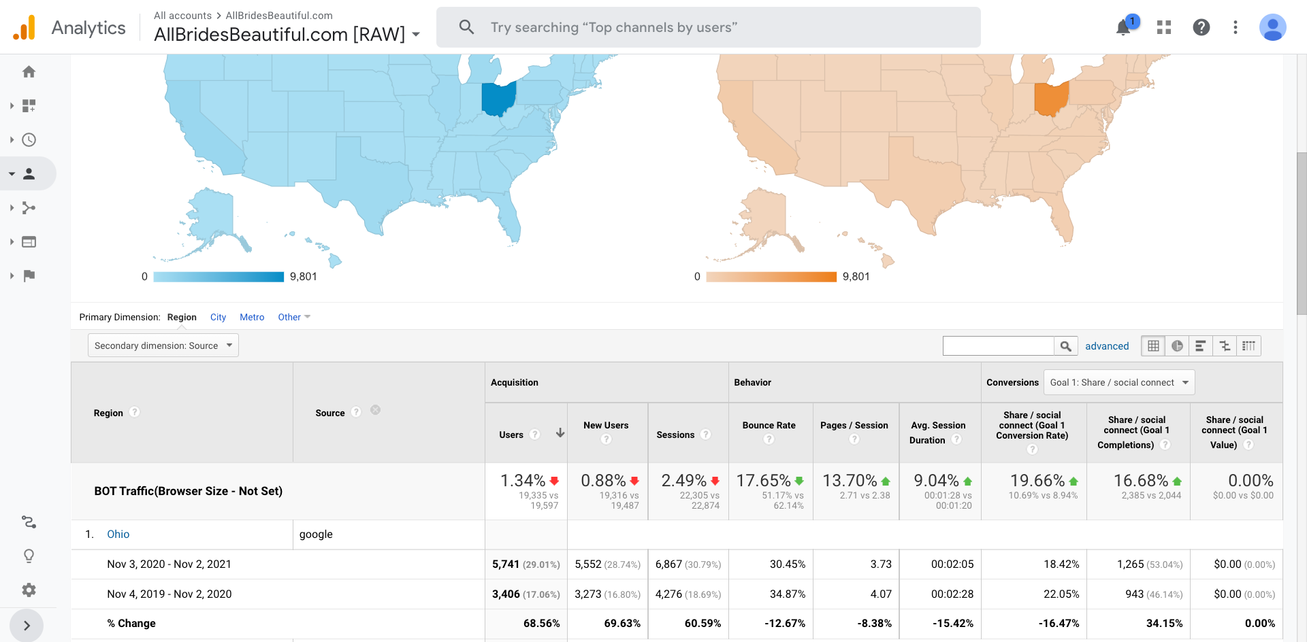Open the Secondary dimension Source dropdown
This screenshot has height=642, width=1307.
pos(163,345)
